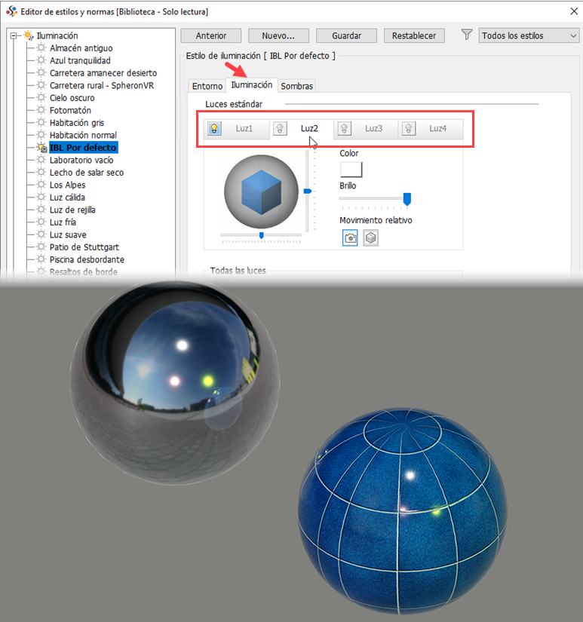583x622 pixels.
Task: Select Resaltos de borde style
Action: click(x=84, y=272)
